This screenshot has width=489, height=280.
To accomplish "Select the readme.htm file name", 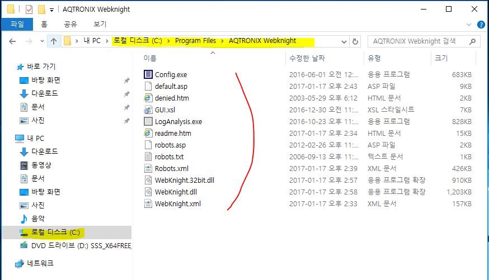I will [x=173, y=134].
